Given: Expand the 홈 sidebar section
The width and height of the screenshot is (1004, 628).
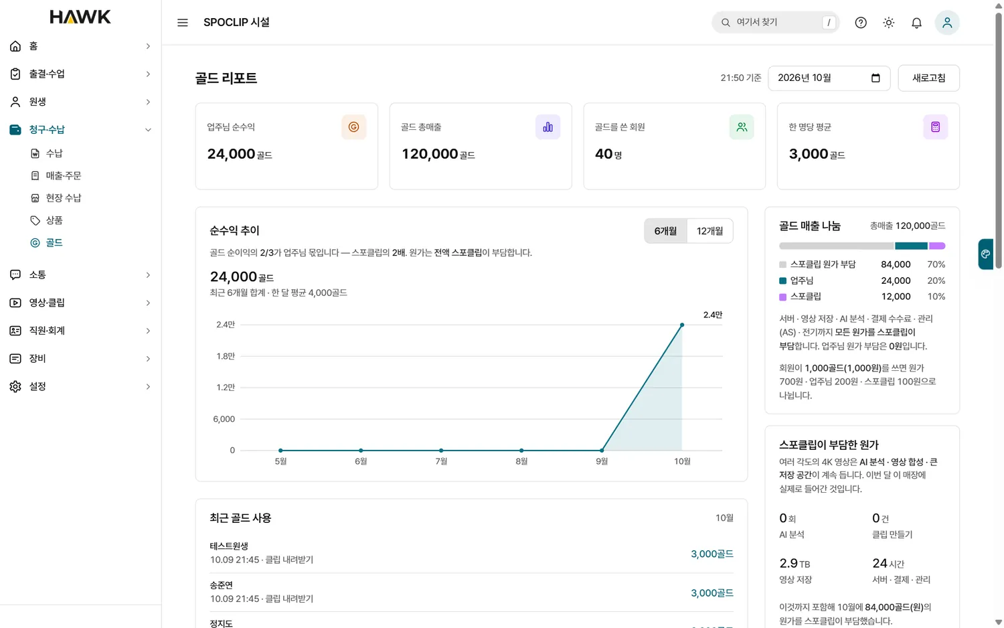Looking at the screenshot, I should 80,46.
